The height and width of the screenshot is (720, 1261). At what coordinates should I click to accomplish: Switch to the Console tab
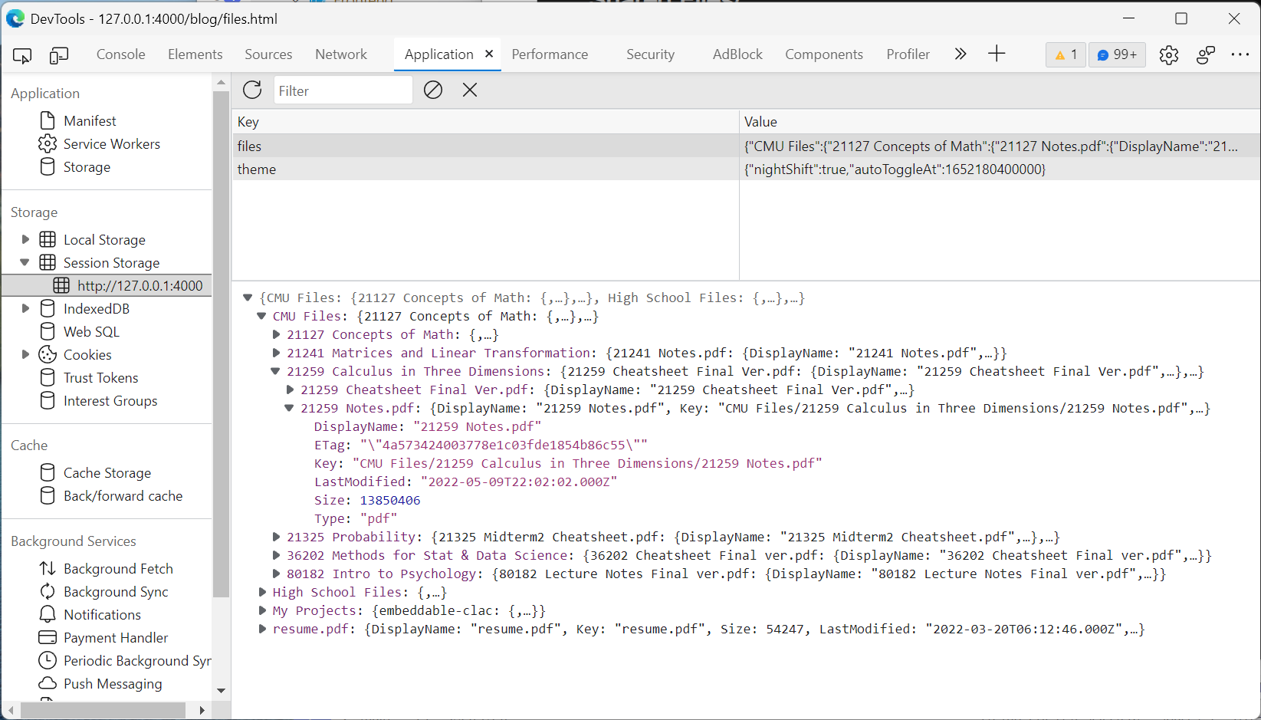pos(121,54)
